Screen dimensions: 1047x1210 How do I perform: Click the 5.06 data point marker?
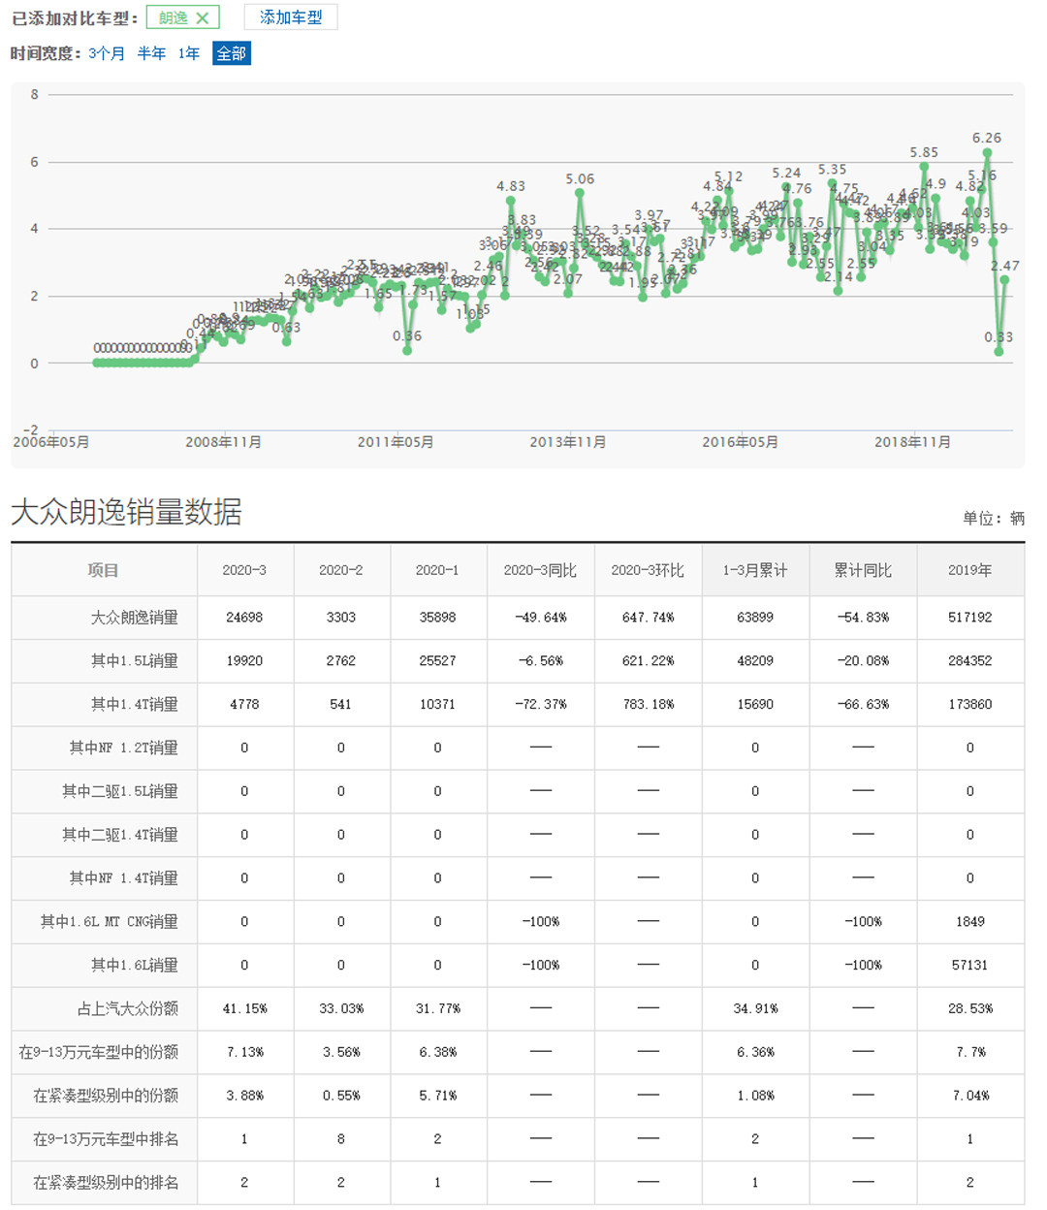pyautogui.click(x=580, y=193)
